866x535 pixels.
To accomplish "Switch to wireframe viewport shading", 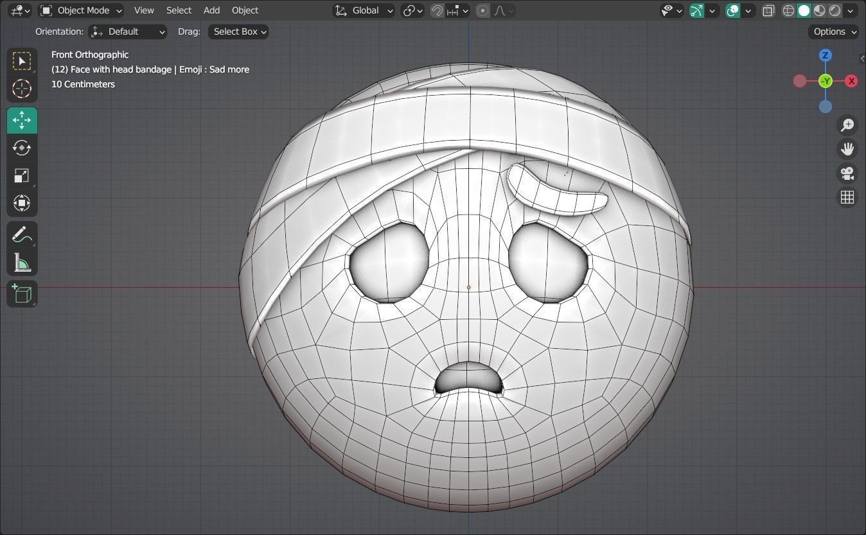I will pos(788,10).
